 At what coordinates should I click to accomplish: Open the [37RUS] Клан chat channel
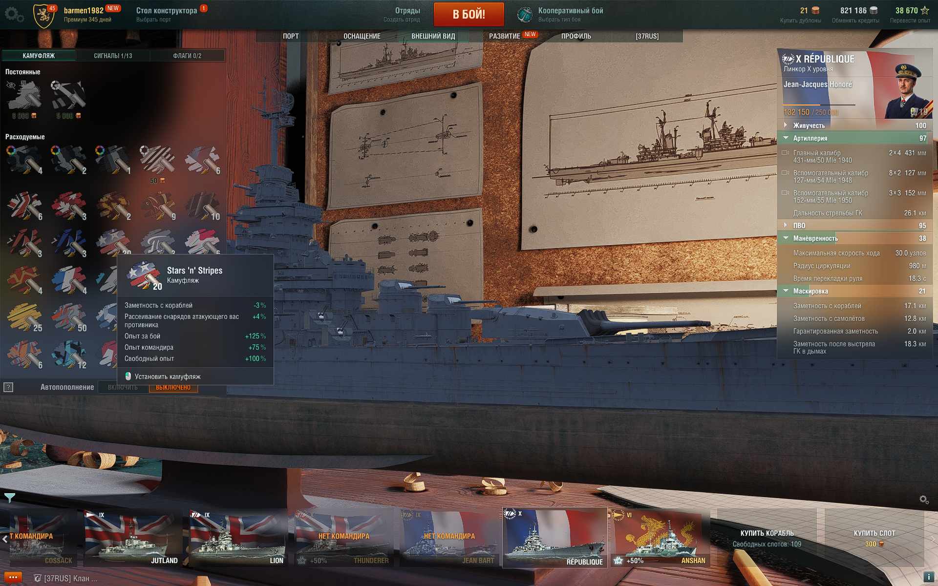click(x=65, y=578)
